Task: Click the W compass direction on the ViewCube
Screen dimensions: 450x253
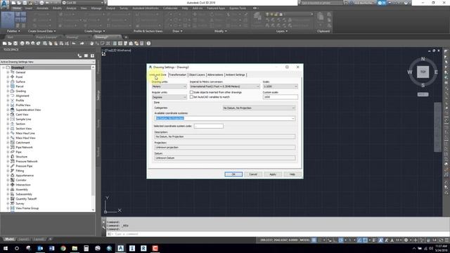Action: pyautogui.click(x=410, y=72)
